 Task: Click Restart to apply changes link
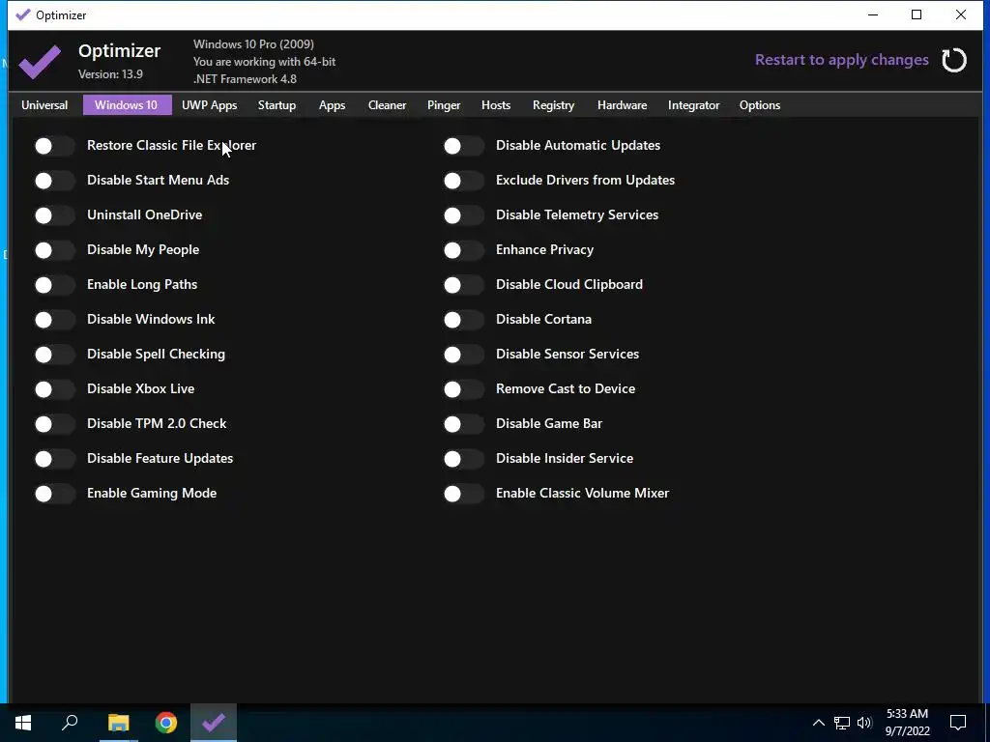click(x=842, y=60)
